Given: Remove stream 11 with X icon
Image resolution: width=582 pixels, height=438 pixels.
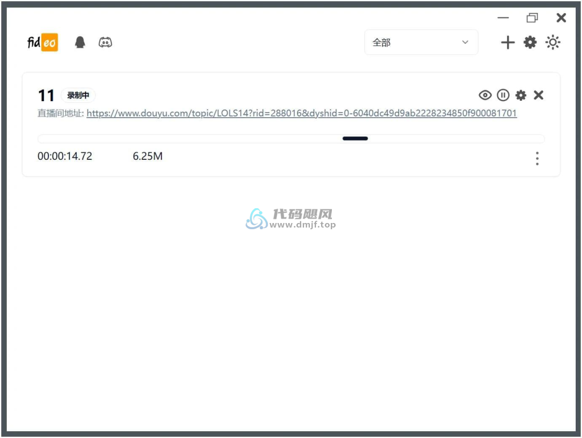Looking at the screenshot, I should click(x=538, y=95).
